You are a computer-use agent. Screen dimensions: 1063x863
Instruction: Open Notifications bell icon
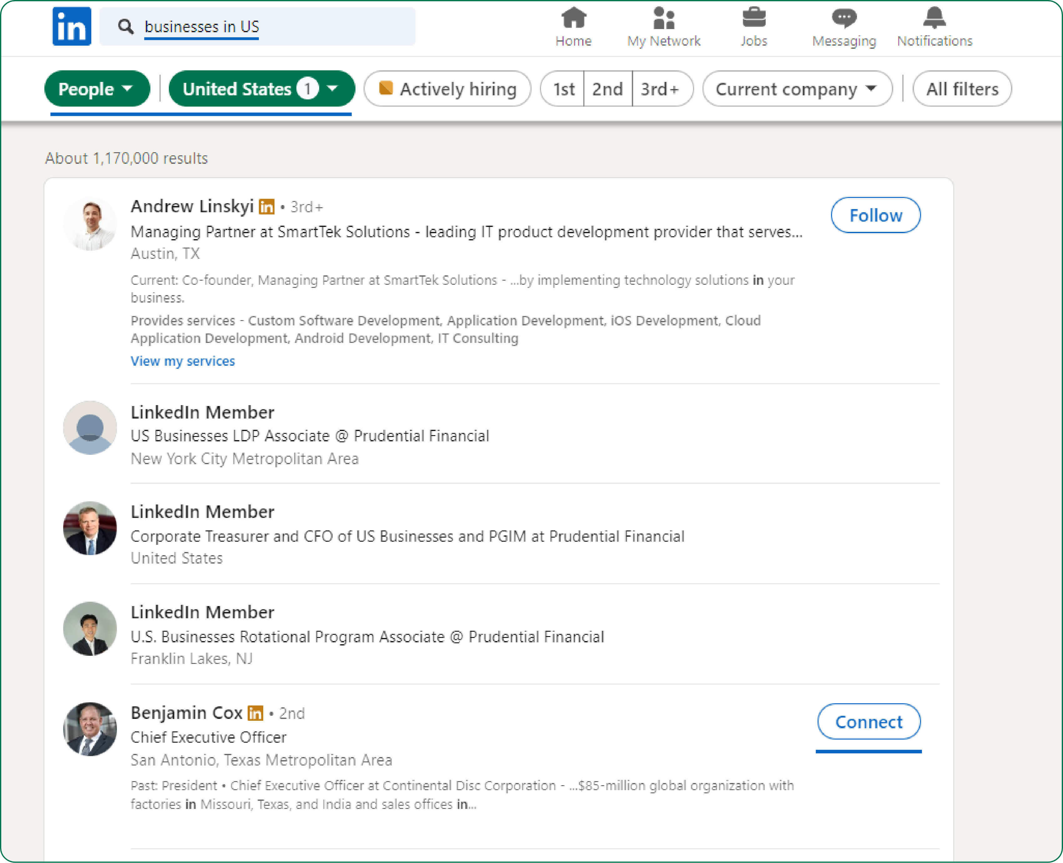[935, 18]
